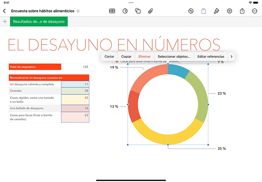Select the green cell with value 28
Viewport: 262px width, 182px height.
[75, 91]
